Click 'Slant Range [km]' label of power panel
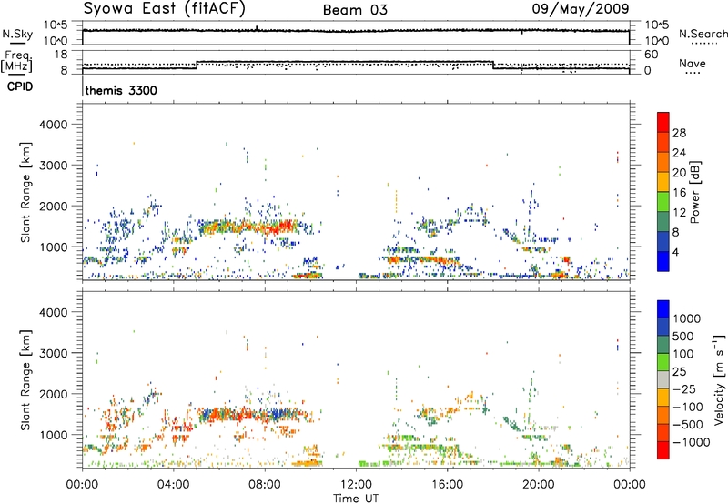728x504 pixels. (x=25, y=192)
